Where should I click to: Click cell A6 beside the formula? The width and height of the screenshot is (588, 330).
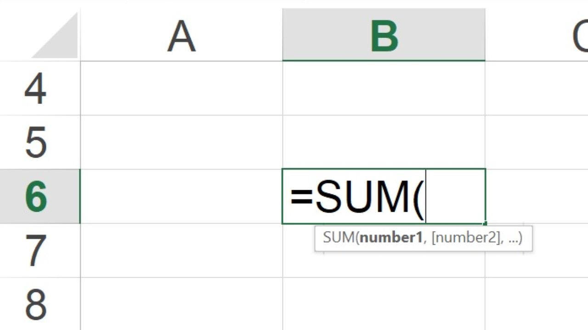click(181, 196)
